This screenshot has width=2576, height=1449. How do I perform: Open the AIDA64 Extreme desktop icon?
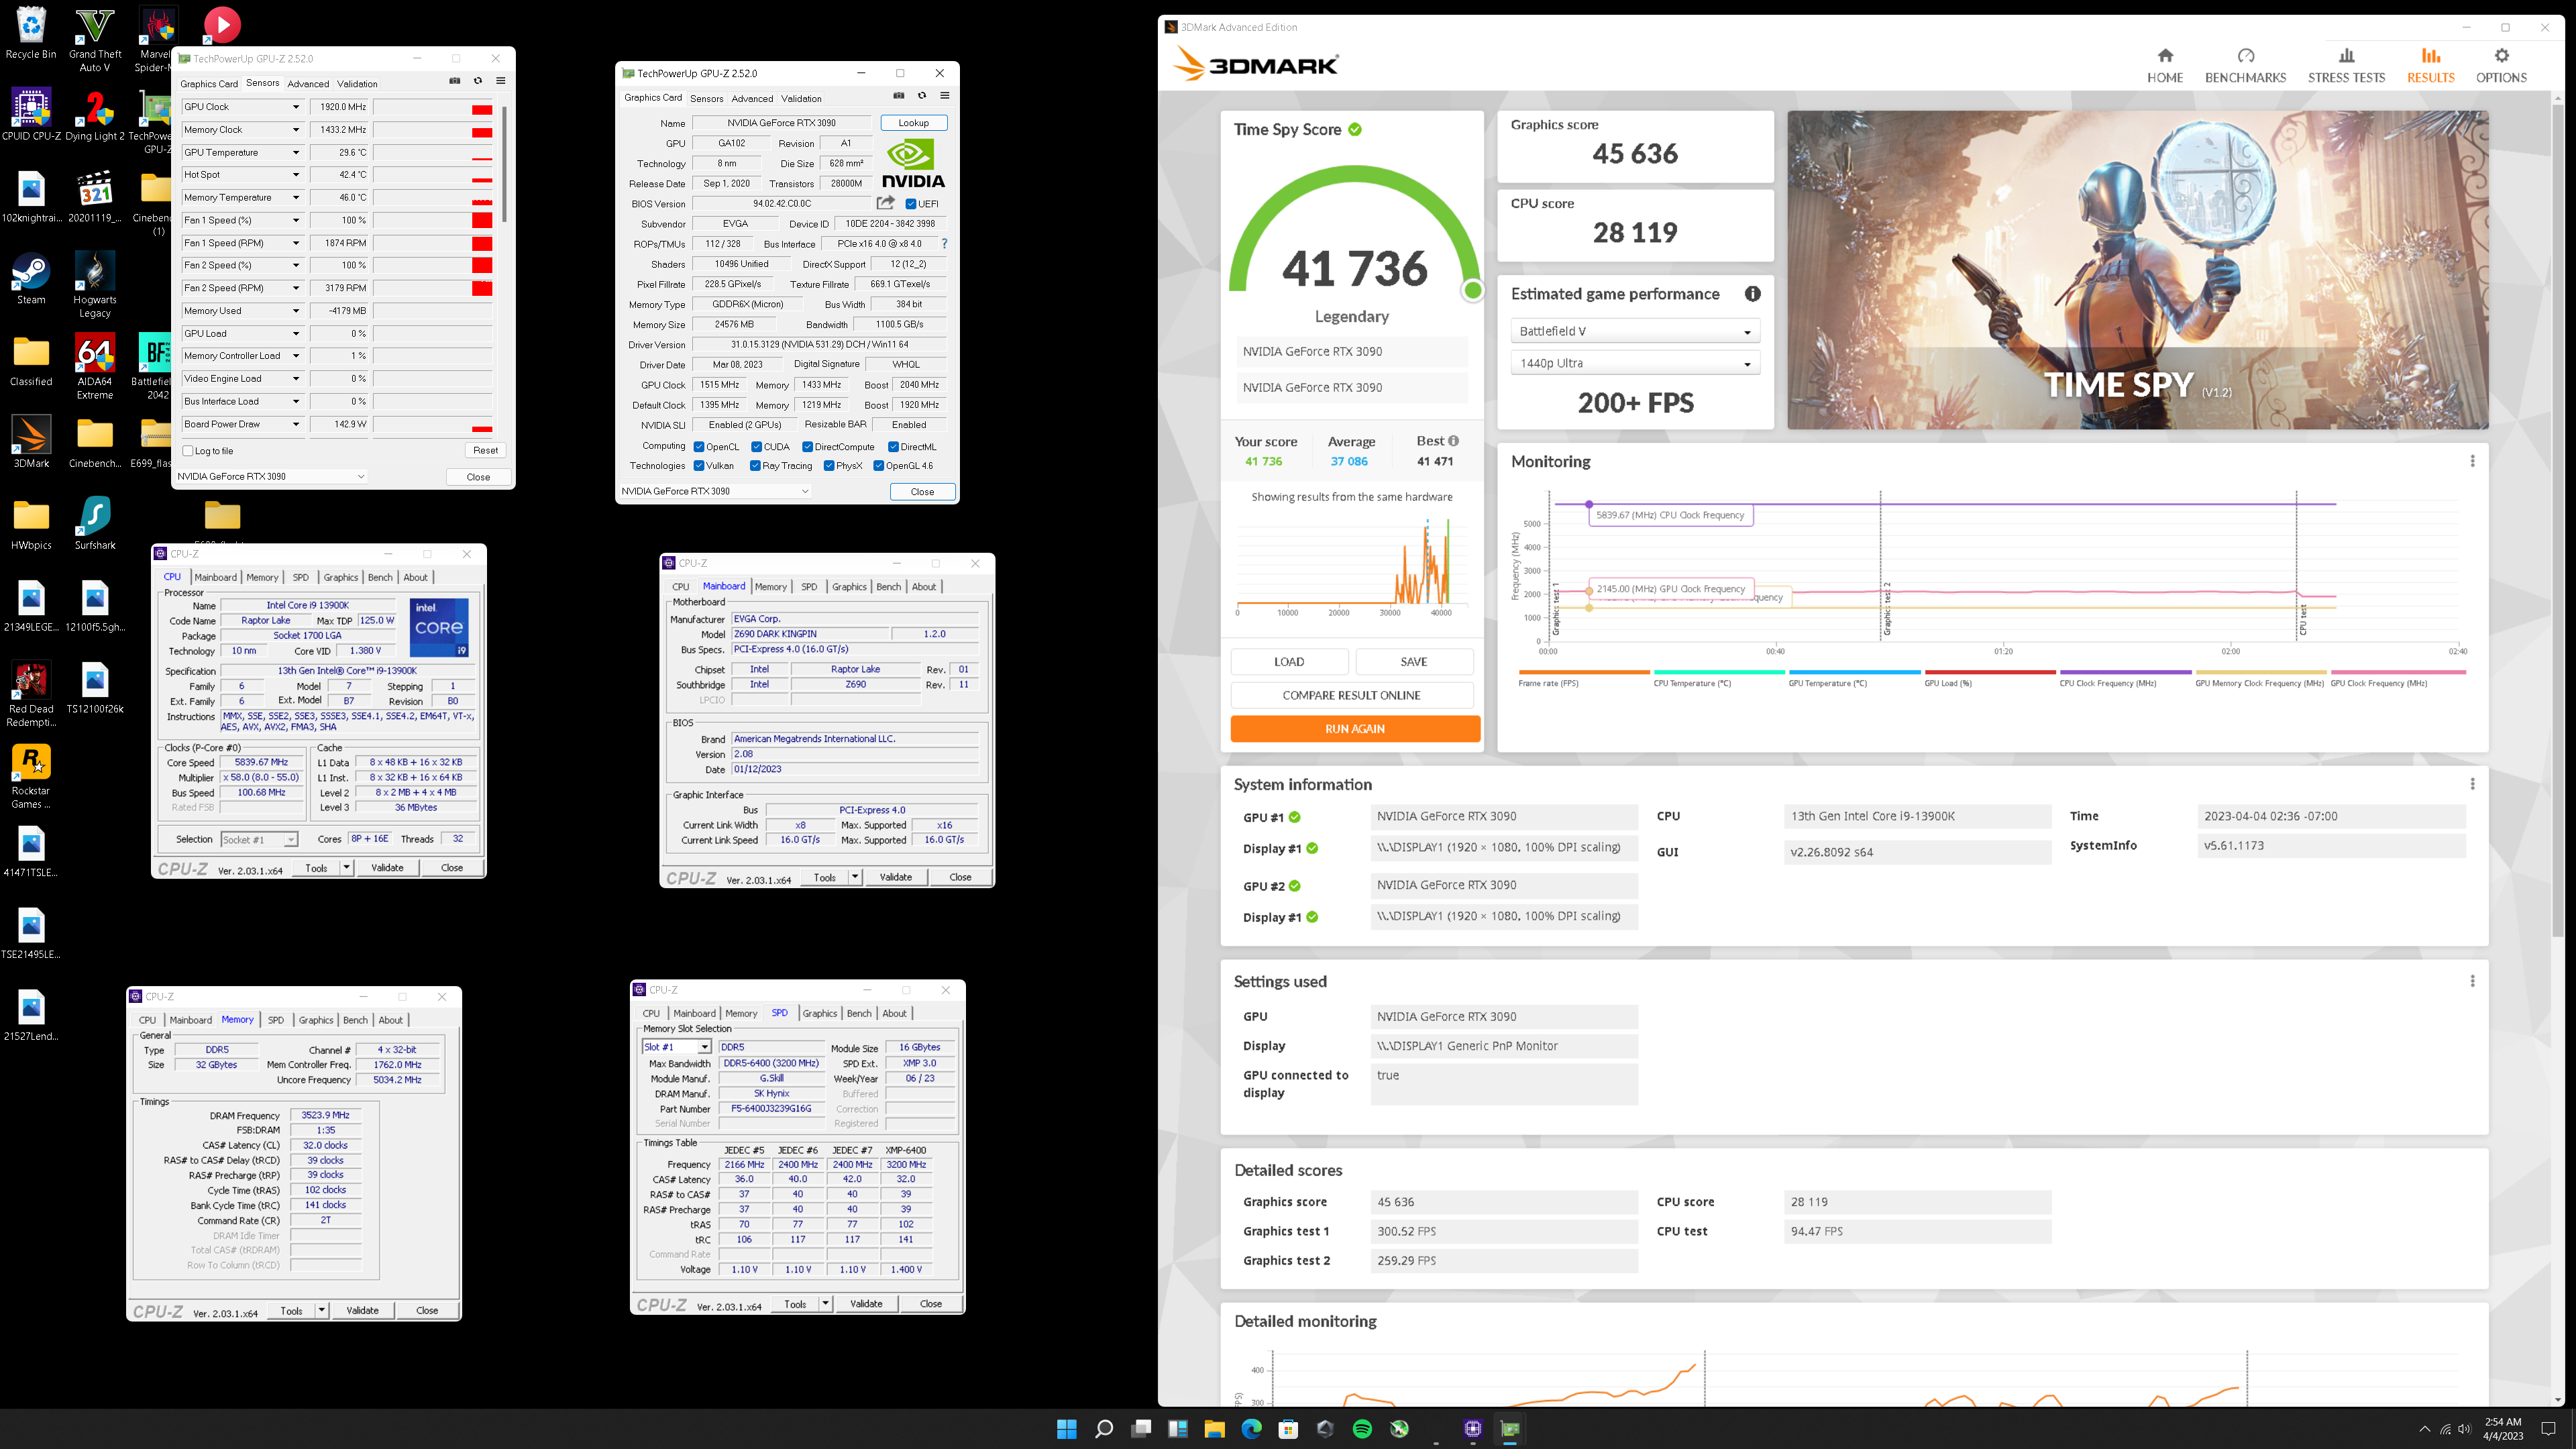95,367
